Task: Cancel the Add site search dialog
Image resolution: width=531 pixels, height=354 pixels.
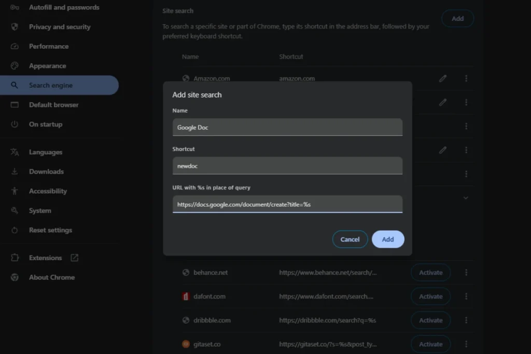Action: click(350, 239)
